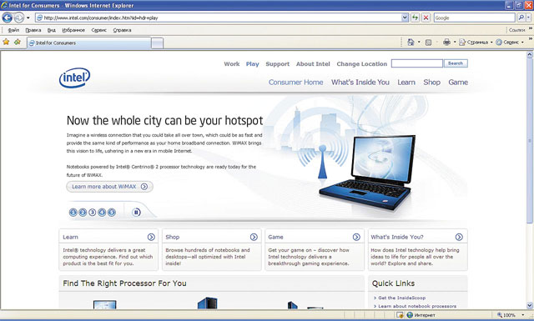The width and height of the screenshot is (534, 321).
Task: Click the browser Back arrow button
Action: [8, 18]
